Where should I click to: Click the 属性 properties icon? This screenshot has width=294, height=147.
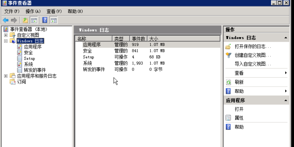228,118
